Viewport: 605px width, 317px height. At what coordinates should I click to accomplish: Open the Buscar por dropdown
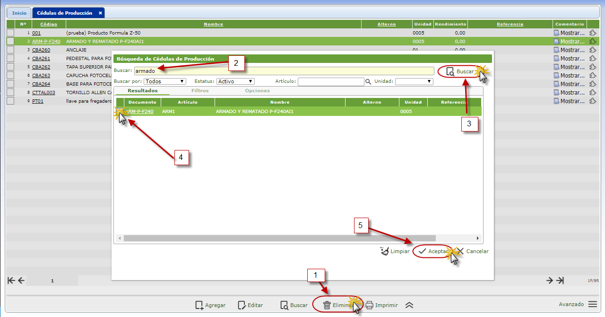[165, 81]
